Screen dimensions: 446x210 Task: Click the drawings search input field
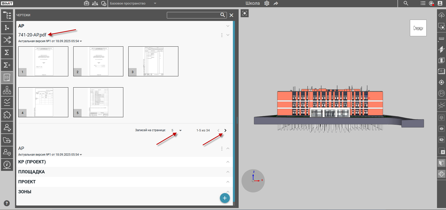[x=193, y=15]
